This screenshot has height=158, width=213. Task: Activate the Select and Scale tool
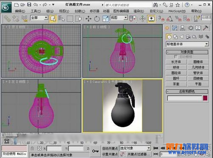(x=105, y=19)
